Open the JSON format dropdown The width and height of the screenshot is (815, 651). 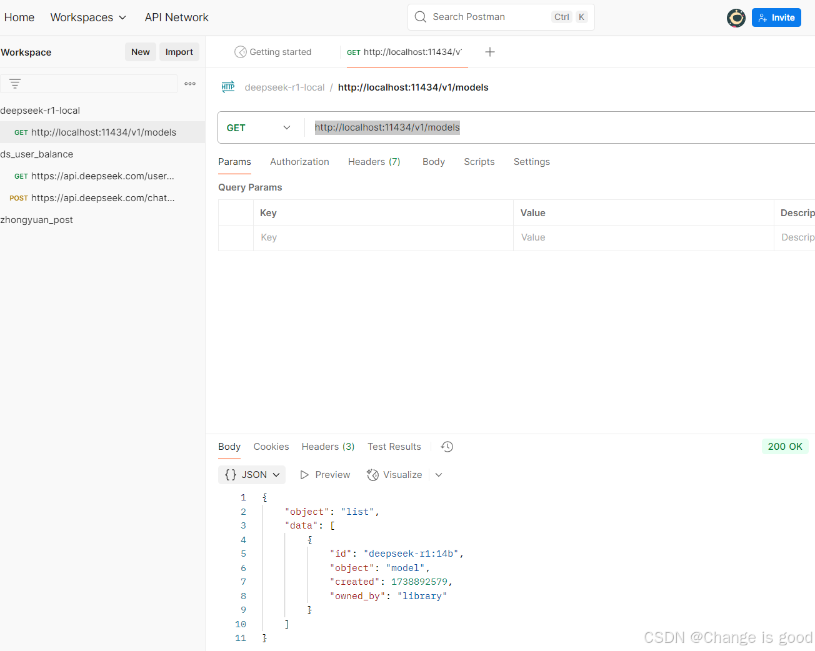[x=252, y=475]
